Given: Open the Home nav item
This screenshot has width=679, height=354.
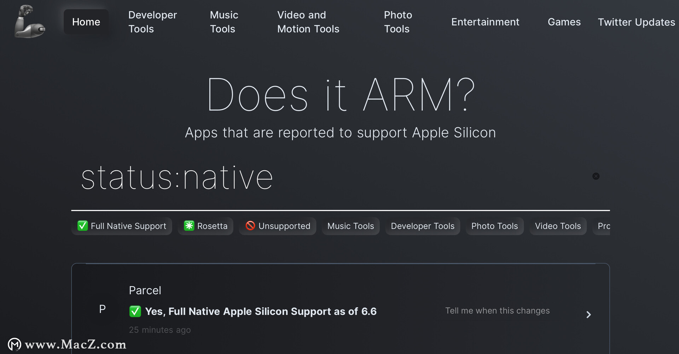Looking at the screenshot, I should click(x=86, y=22).
